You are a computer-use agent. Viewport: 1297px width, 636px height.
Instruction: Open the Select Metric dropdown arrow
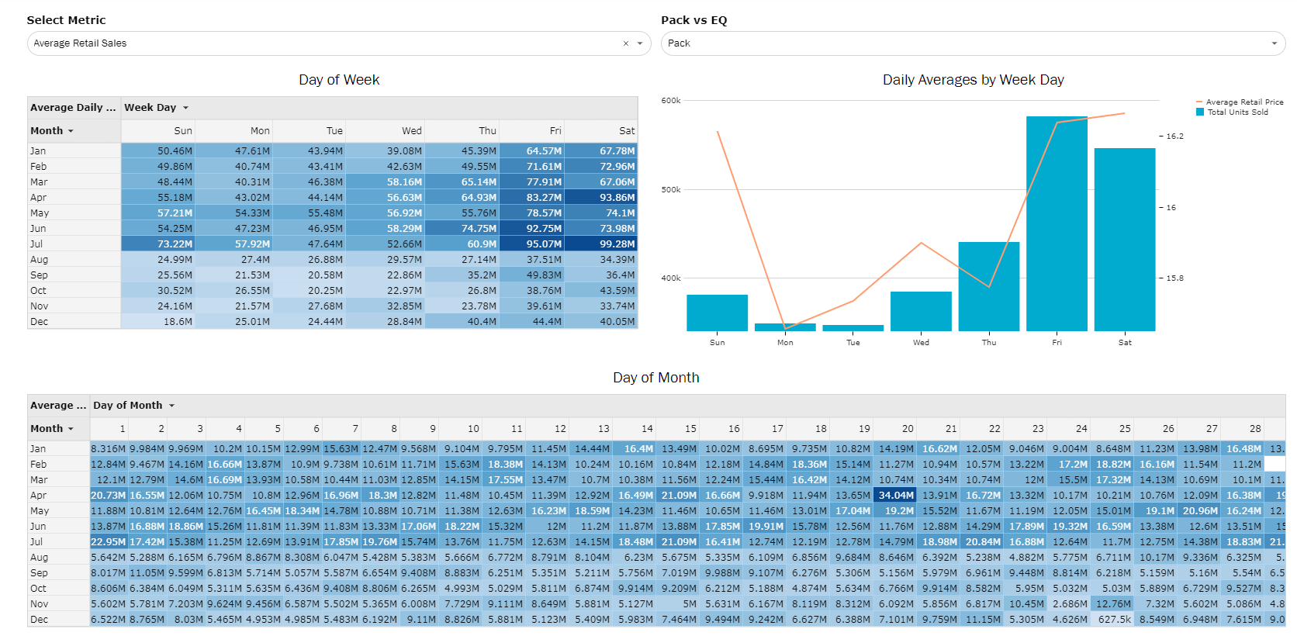click(x=640, y=43)
